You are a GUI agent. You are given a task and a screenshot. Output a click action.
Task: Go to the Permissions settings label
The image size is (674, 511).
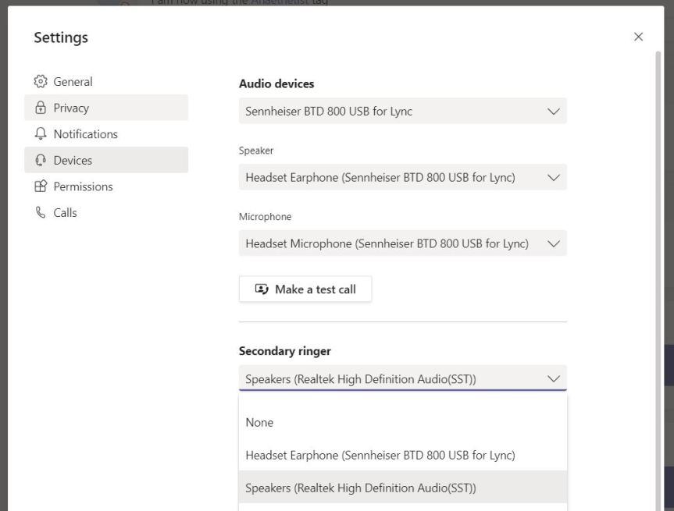[x=83, y=186]
